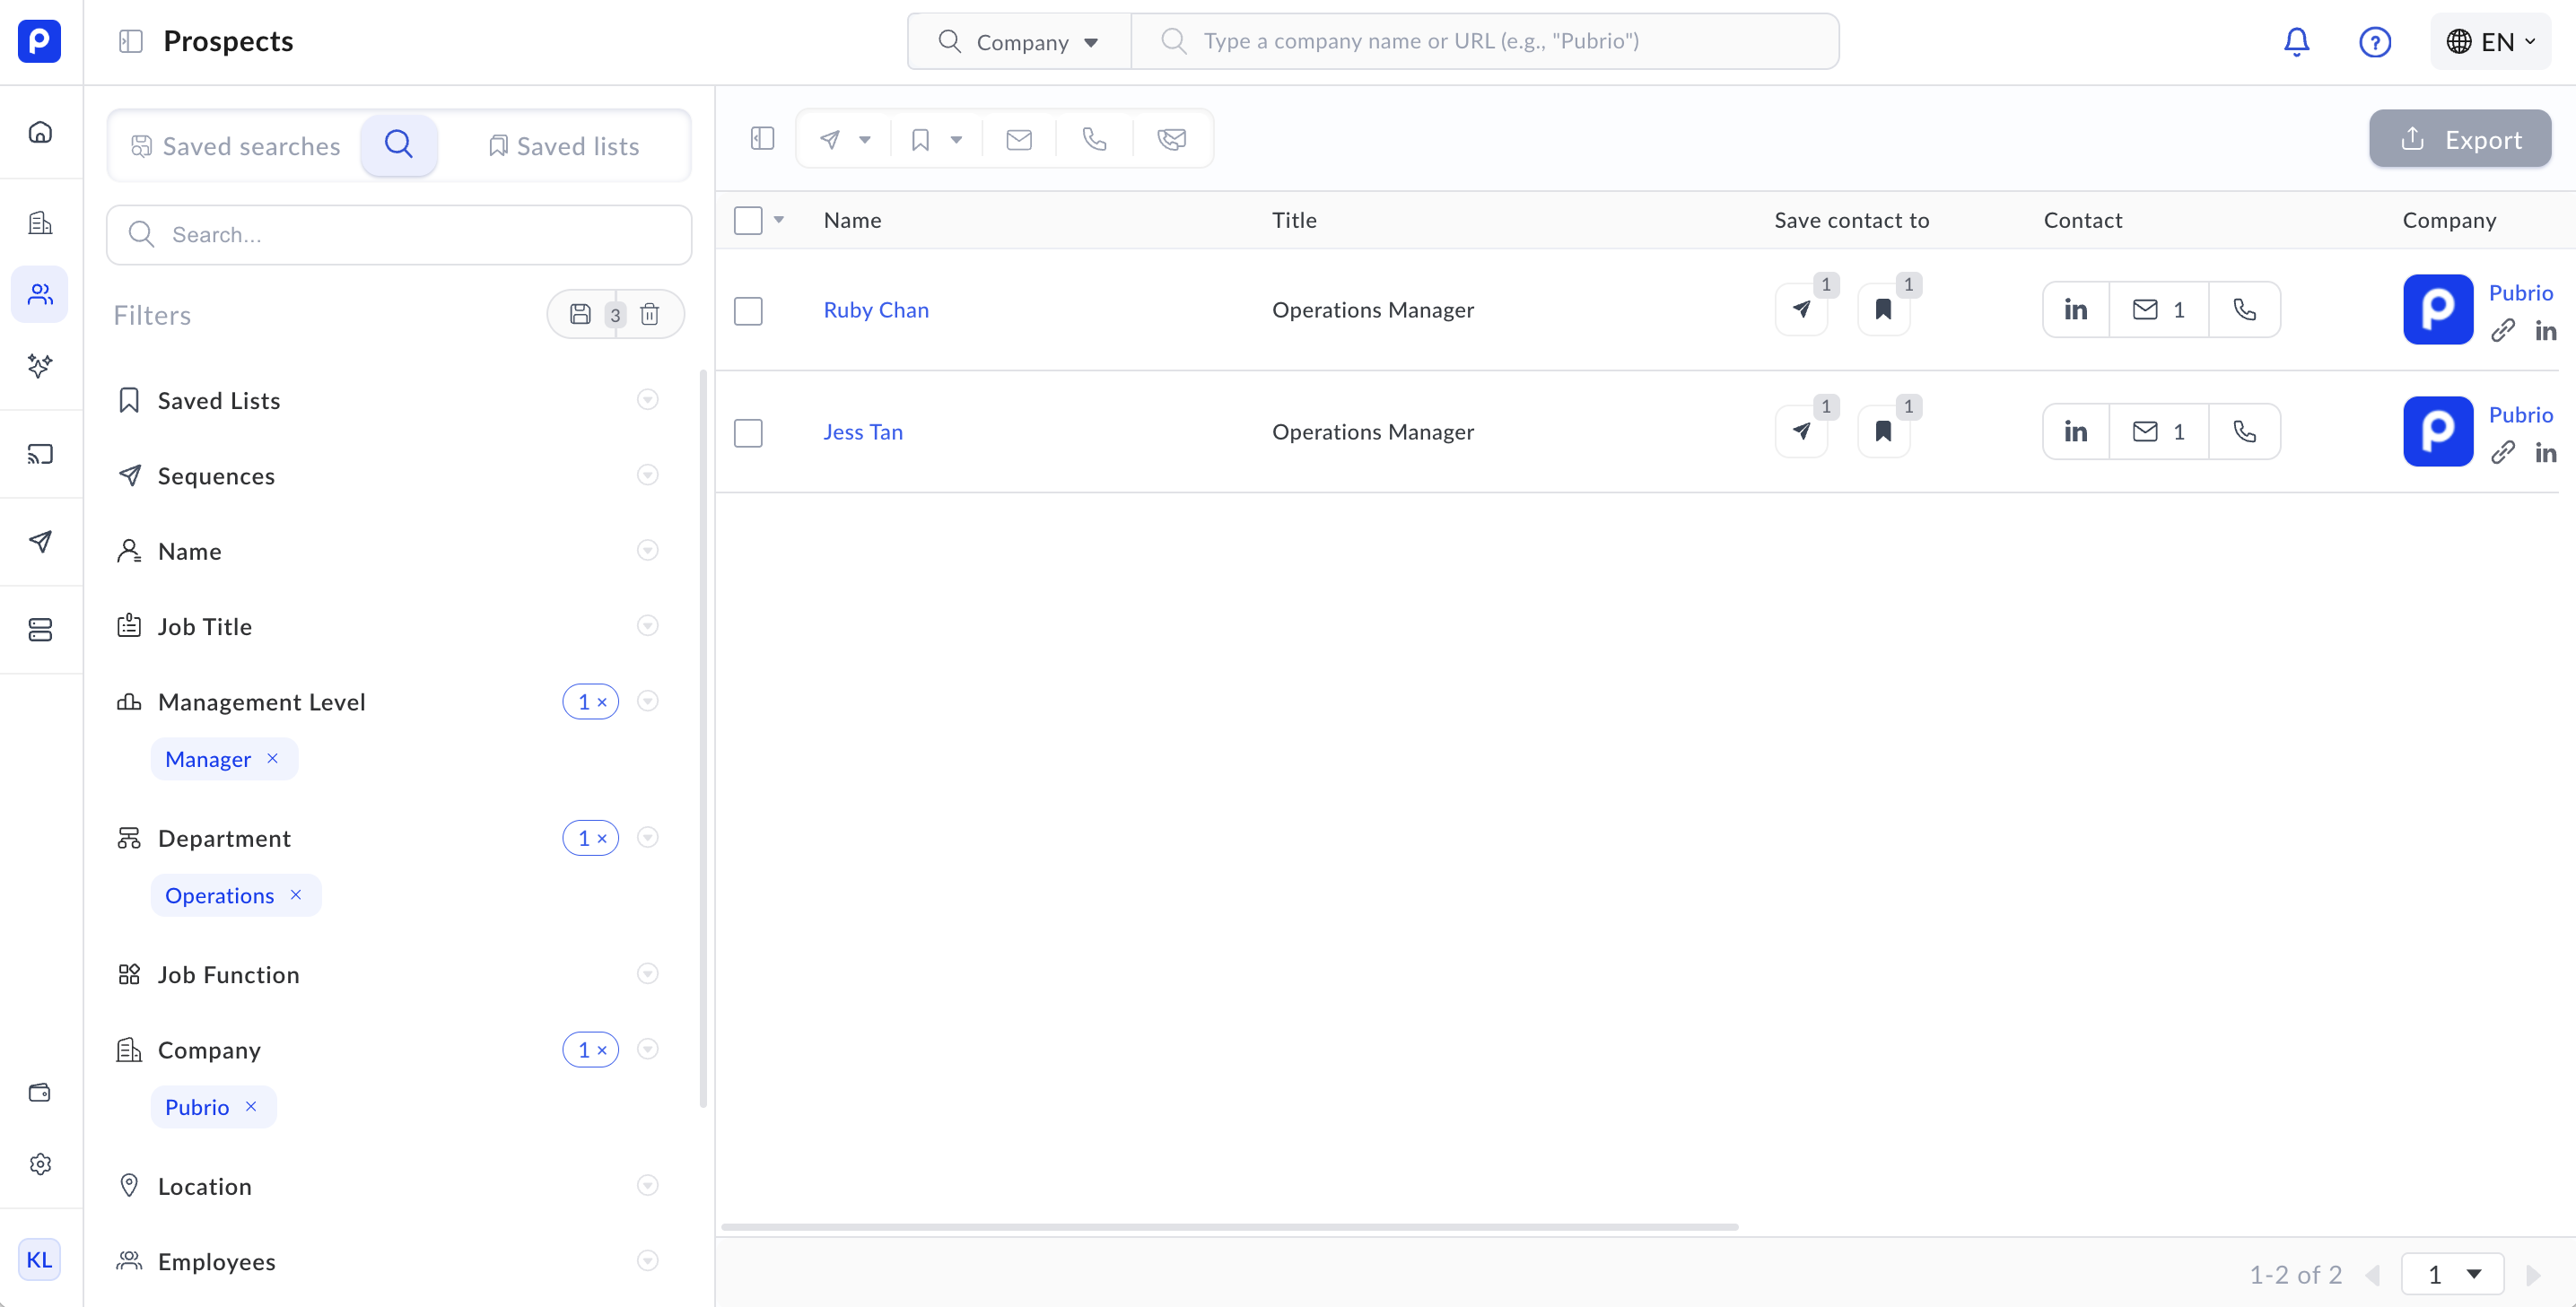Click the save filters disk icon

580,315
